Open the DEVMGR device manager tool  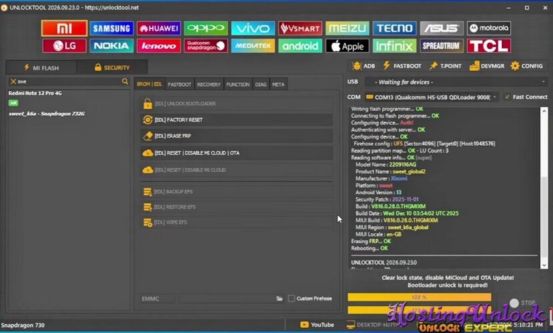tap(487, 66)
